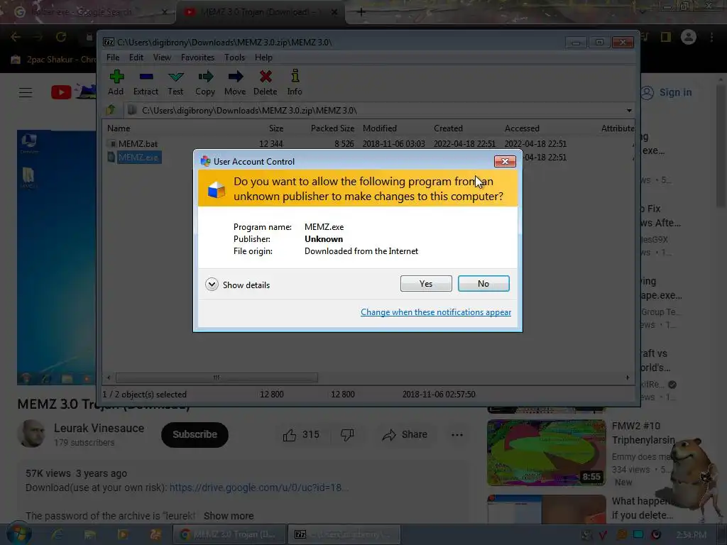Click the YouTube logo icon

(61, 92)
